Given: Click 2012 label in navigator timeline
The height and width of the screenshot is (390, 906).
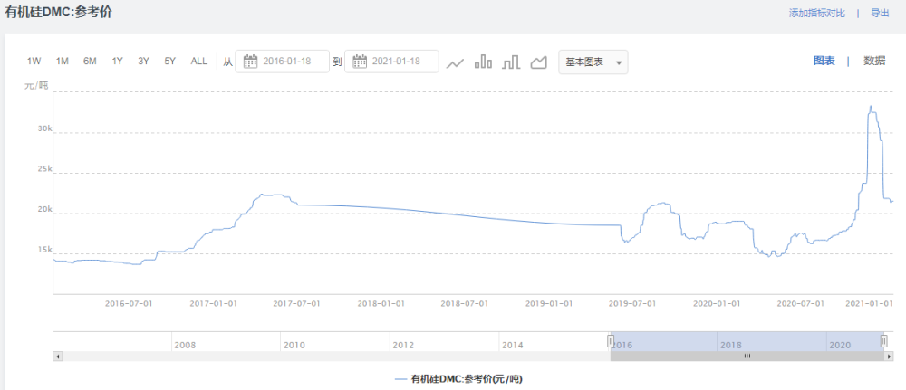Looking at the screenshot, I should pos(403,345).
